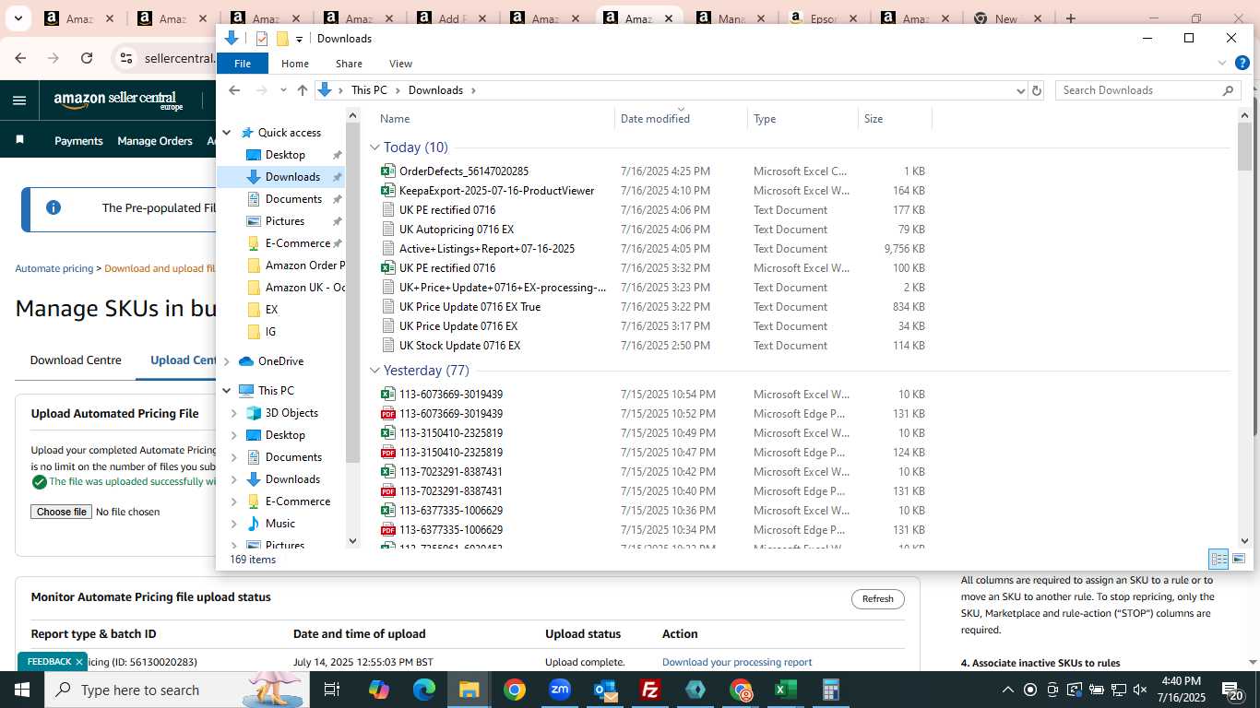Select KeepaExport-2025-07-16-ProductViewer file
The height and width of the screenshot is (708, 1260).
tap(496, 191)
